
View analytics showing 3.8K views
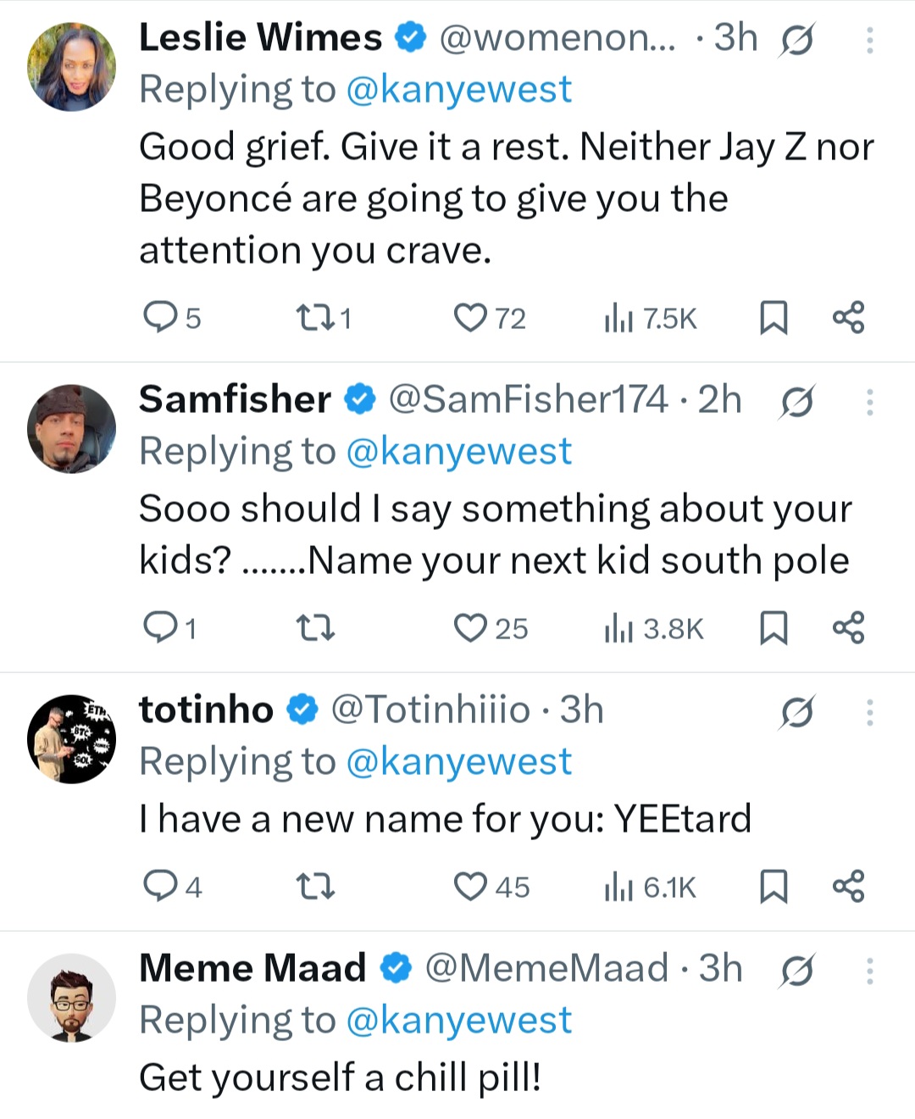(653, 628)
